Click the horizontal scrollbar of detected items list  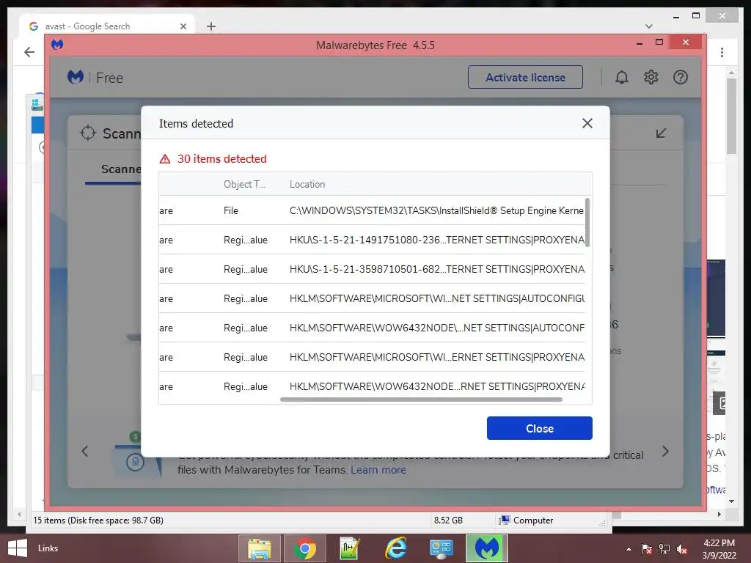[421, 400]
